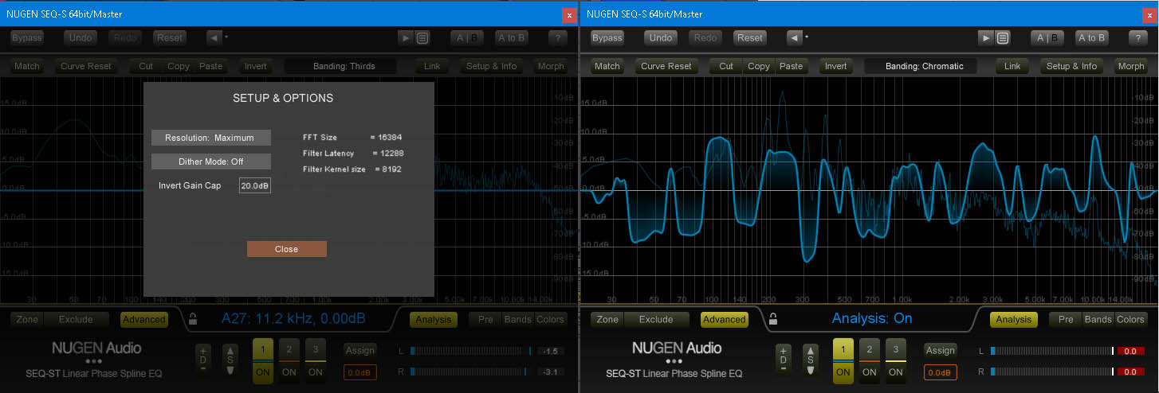Click 0.0dB gain field in right window
The image size is (1159, 393).
[941, 372]
